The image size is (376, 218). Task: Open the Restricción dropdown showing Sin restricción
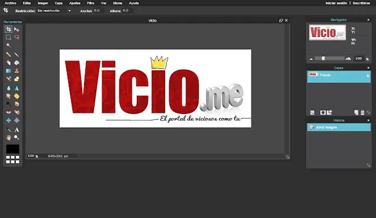[x=54, y=11]
